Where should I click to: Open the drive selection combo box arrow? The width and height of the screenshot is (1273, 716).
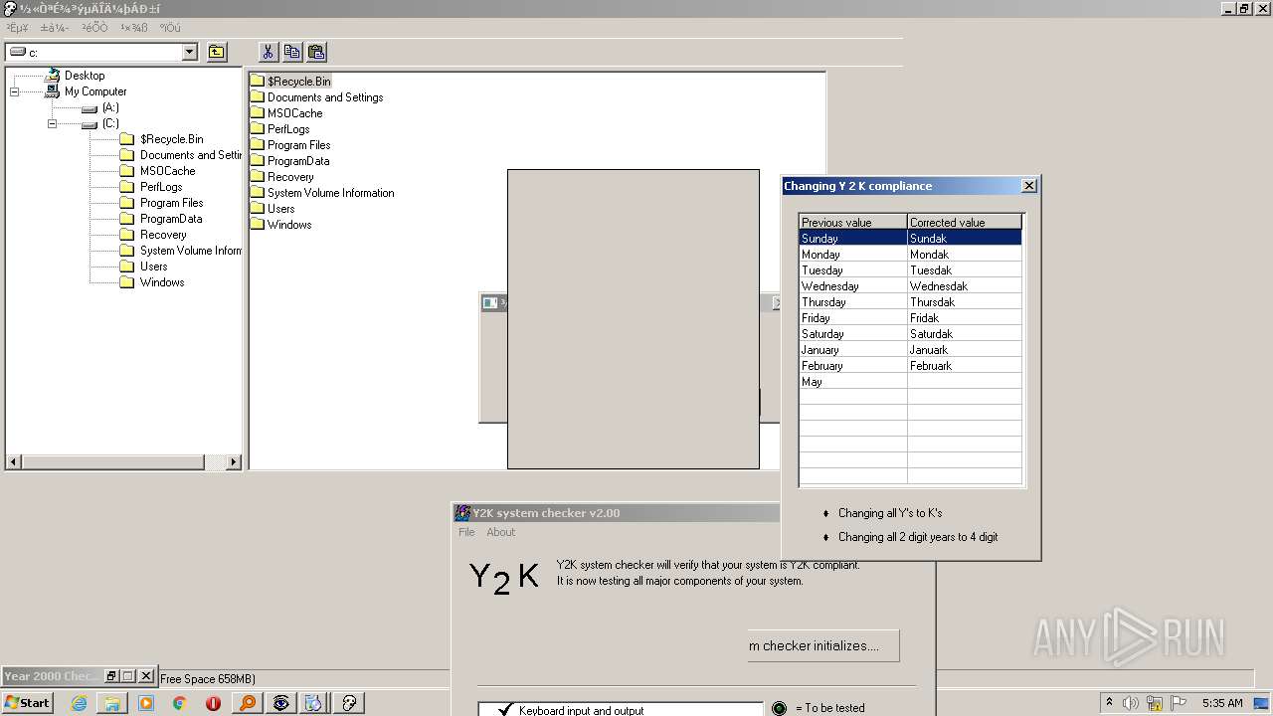pyautogui.click(x=190, y=52)
